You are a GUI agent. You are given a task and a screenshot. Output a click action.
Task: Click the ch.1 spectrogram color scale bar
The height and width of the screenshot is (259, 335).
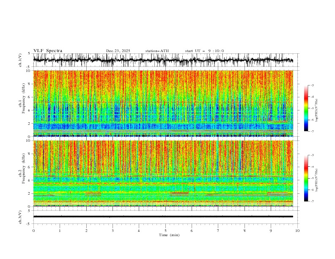306,108
